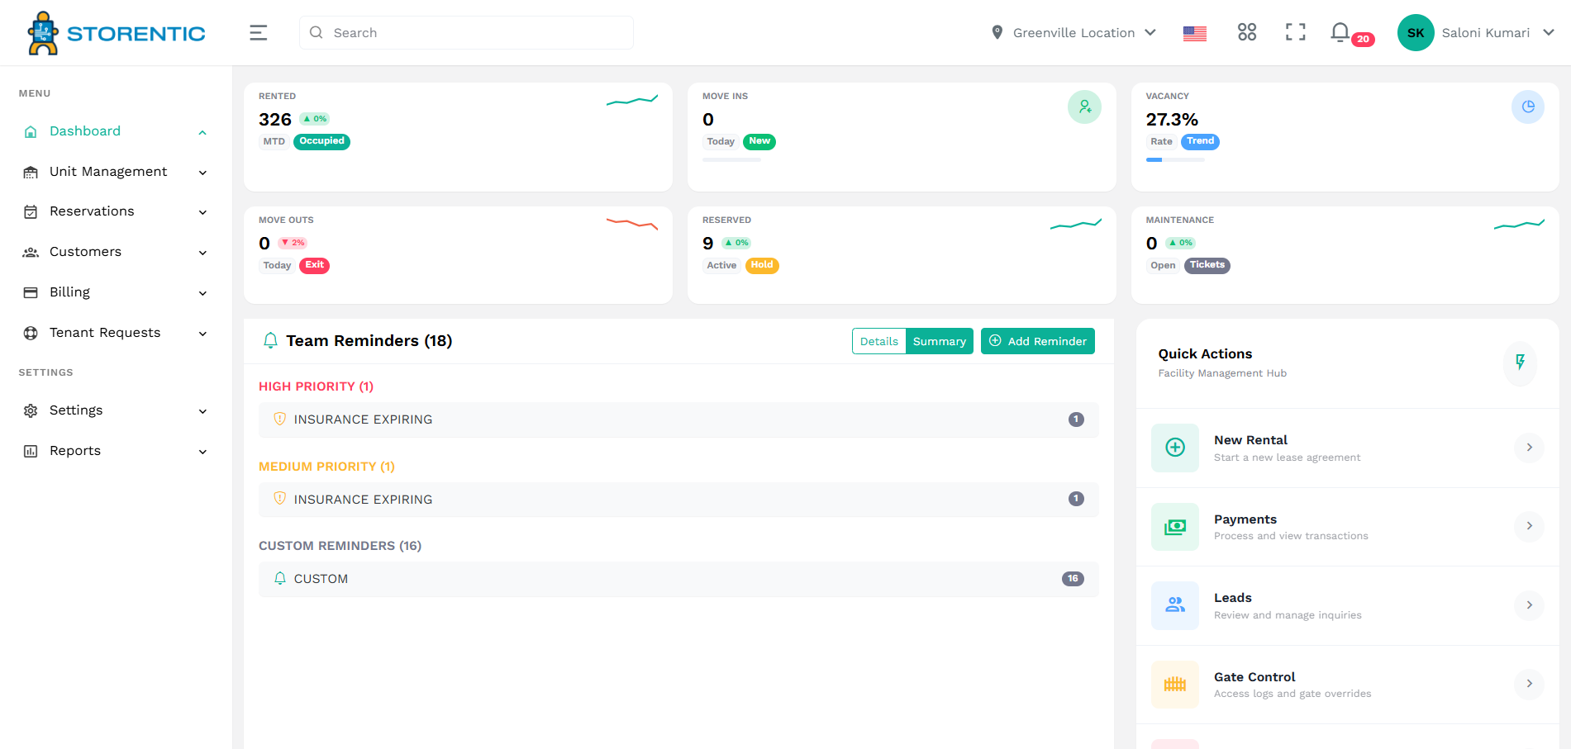Click the US flag language icon
The width and height of the screenshot is (1571, 749).
click(x=1194, y=32)
